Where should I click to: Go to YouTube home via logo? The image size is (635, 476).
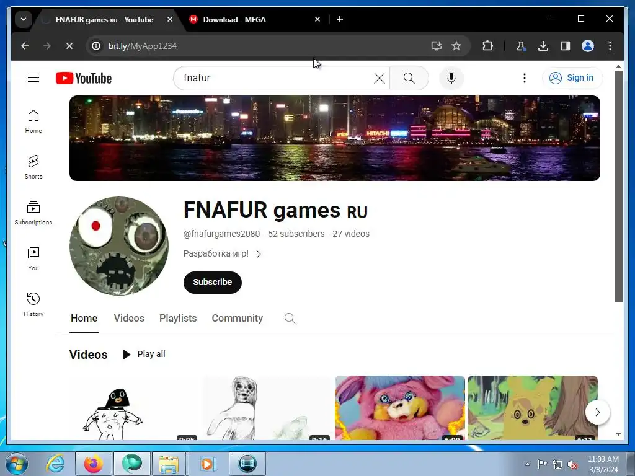pyautogui.click(x=84, y=78)
